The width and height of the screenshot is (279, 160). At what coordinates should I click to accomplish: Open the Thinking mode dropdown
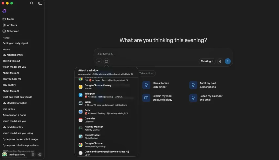(x=207, y=61)
